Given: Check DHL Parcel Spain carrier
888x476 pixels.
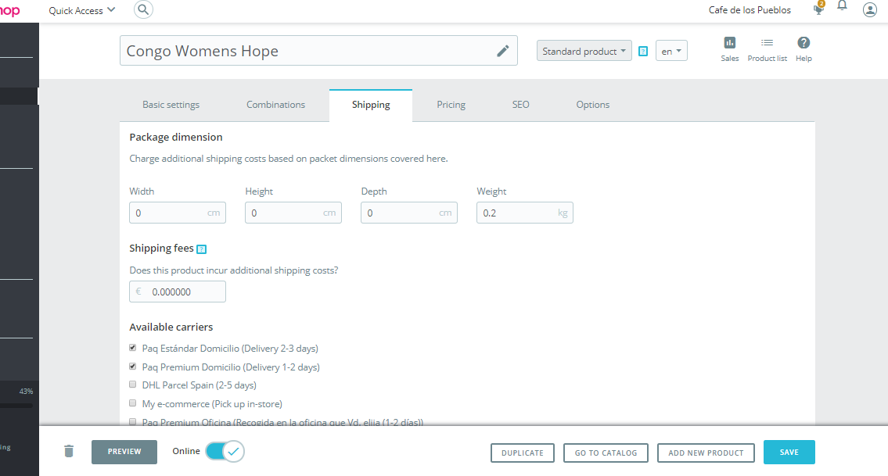Looking at the screenshot, I should point(132,385).
